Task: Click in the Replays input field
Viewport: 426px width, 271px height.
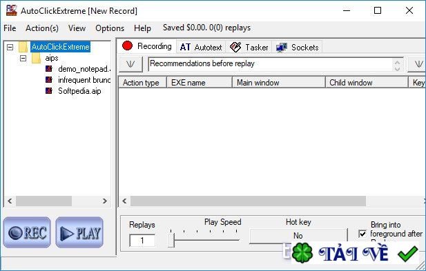Action: coord(142,241)
